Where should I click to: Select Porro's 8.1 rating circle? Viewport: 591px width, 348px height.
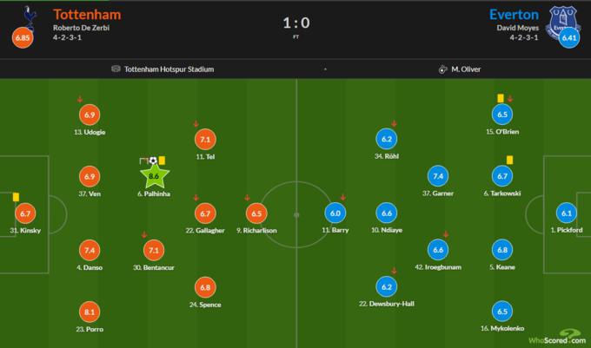click(90, 312)
